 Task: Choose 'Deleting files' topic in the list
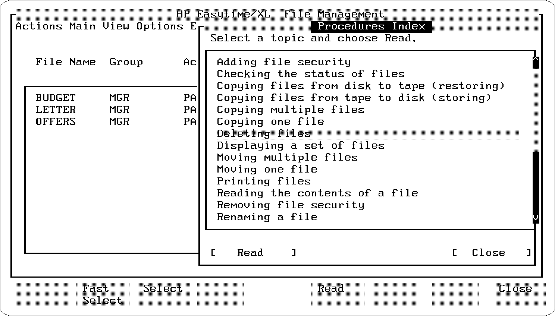(264, 133)
